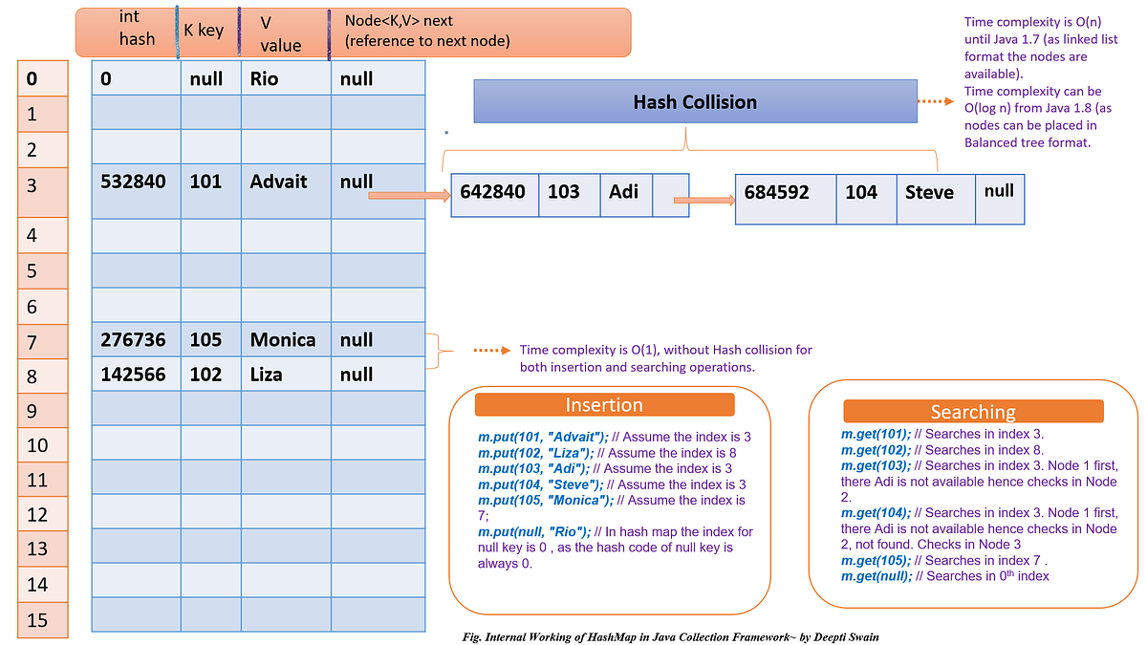Select the blue Hash Collision title bar

point(694,101)
